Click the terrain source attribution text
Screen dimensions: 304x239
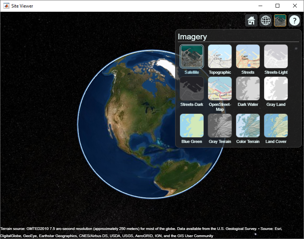(141, 232)
